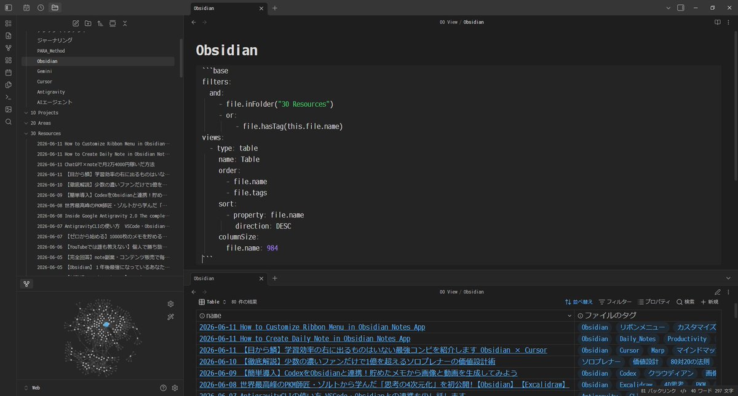738x396 pixels.
Task: Open graph view from the ribbon
Action: (x=8, y=48)
